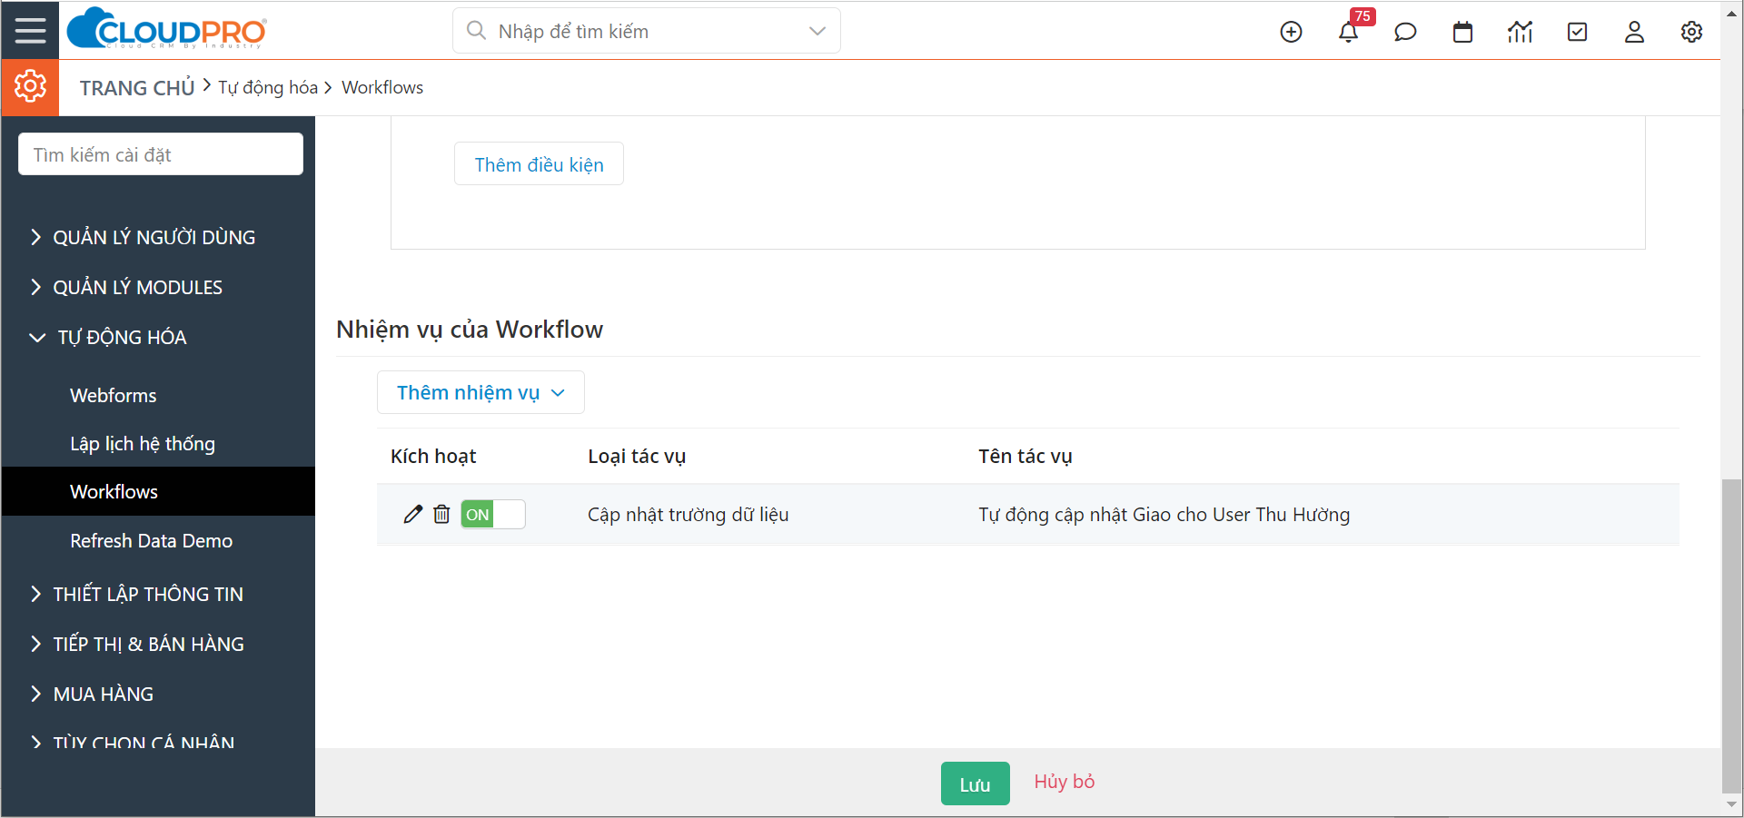Click the Nhập để tìm kiếm search field

click(647, 31)
